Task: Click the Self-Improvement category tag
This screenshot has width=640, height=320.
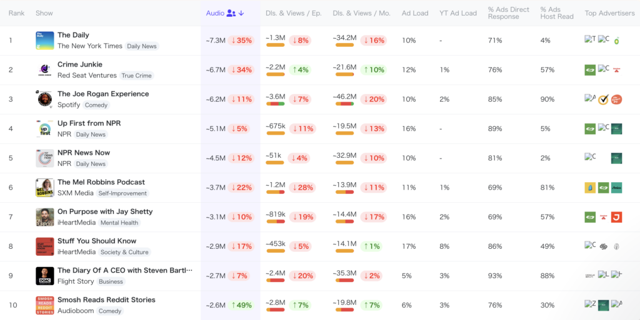Action: pos(122,193)
